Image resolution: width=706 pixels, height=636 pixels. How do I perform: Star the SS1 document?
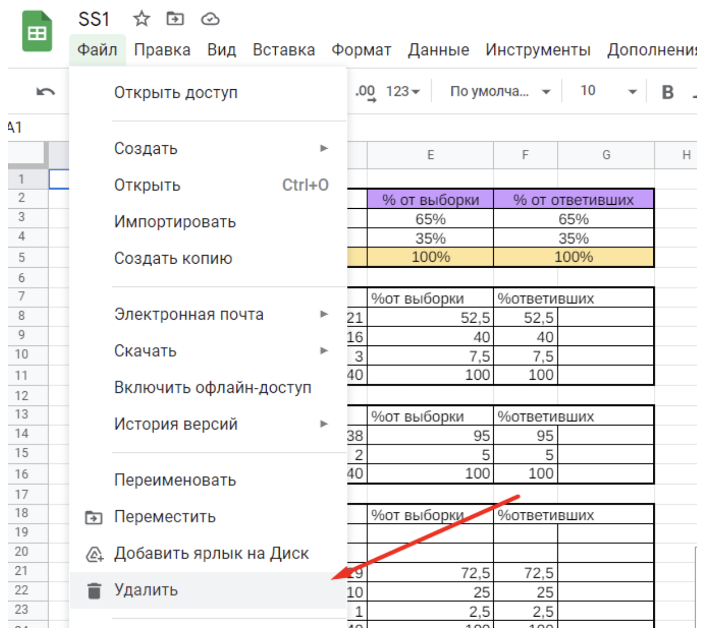tap(141, 19)
